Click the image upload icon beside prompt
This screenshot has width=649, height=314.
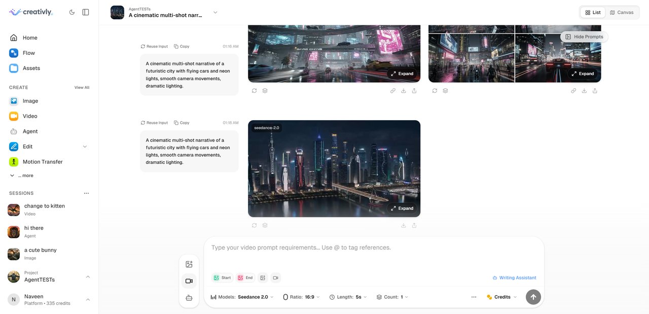(189, 264)
